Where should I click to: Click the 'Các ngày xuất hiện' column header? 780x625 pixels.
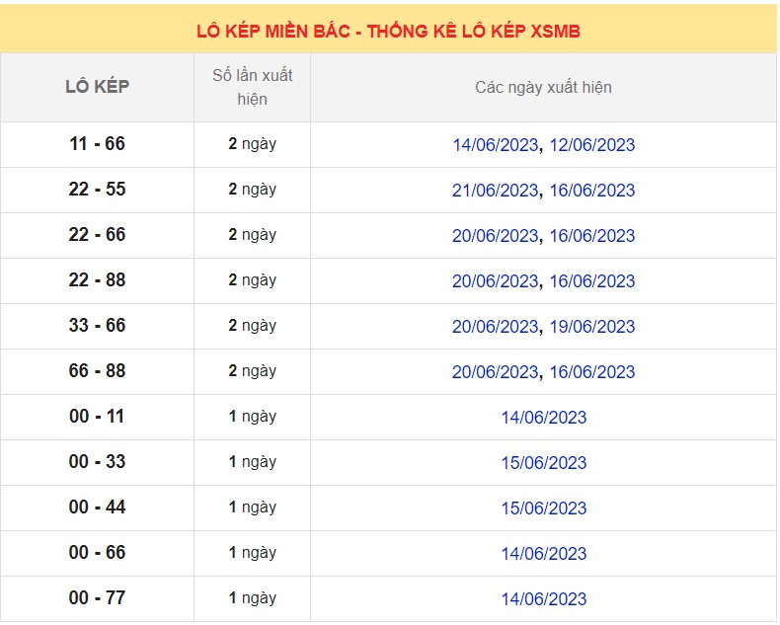coord(543,87)
